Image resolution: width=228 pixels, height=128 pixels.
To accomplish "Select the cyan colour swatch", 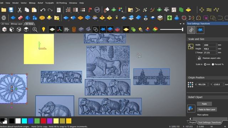I will pos(24,121).
